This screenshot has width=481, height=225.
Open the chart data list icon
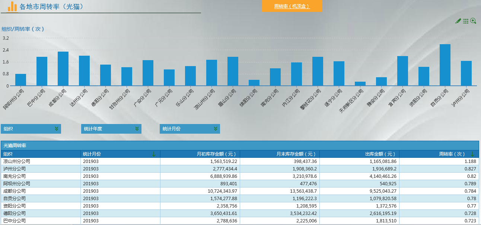click(466, 21)
